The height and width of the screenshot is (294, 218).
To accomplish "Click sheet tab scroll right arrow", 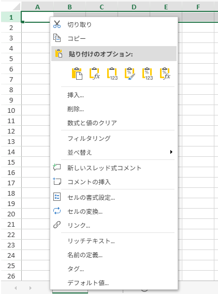I will (x=30, y=288).
